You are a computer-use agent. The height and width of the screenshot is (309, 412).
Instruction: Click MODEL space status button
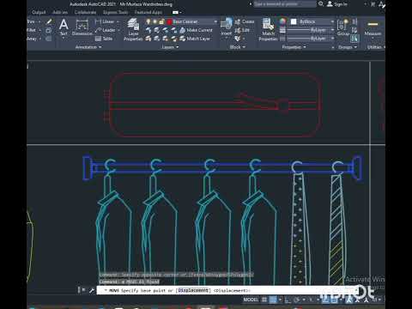click(251, 300)
